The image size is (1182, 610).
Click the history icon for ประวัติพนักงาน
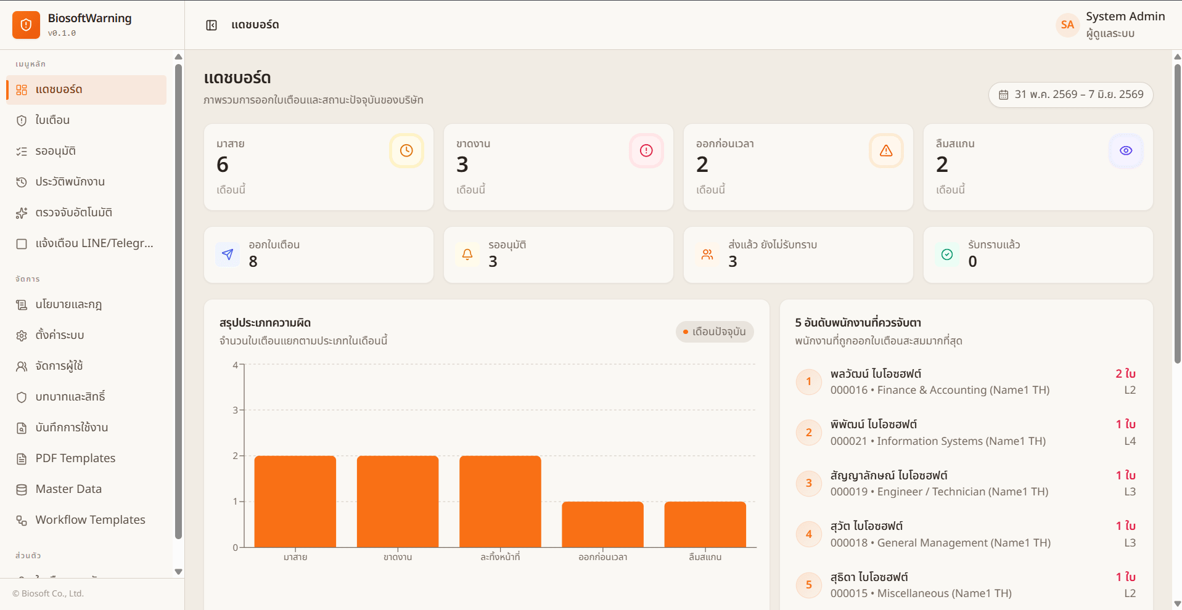pyautogui.click(x=22, y=182)
